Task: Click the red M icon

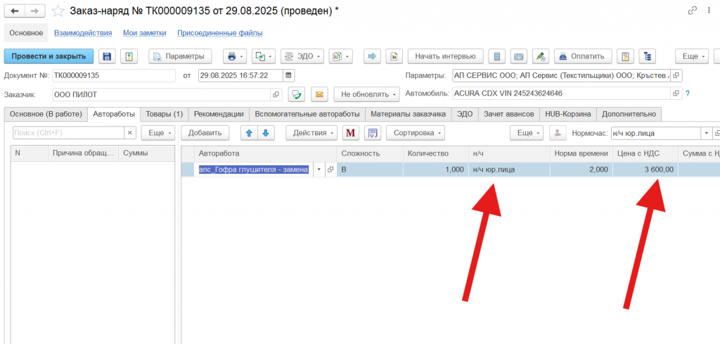Action: point(350,133)
